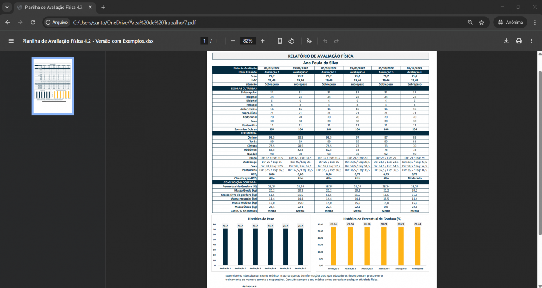The width and height of the screenshot is (542, 288).
Task: Open the PDF viewer more actions menu
Action: (x=532, y=41)
